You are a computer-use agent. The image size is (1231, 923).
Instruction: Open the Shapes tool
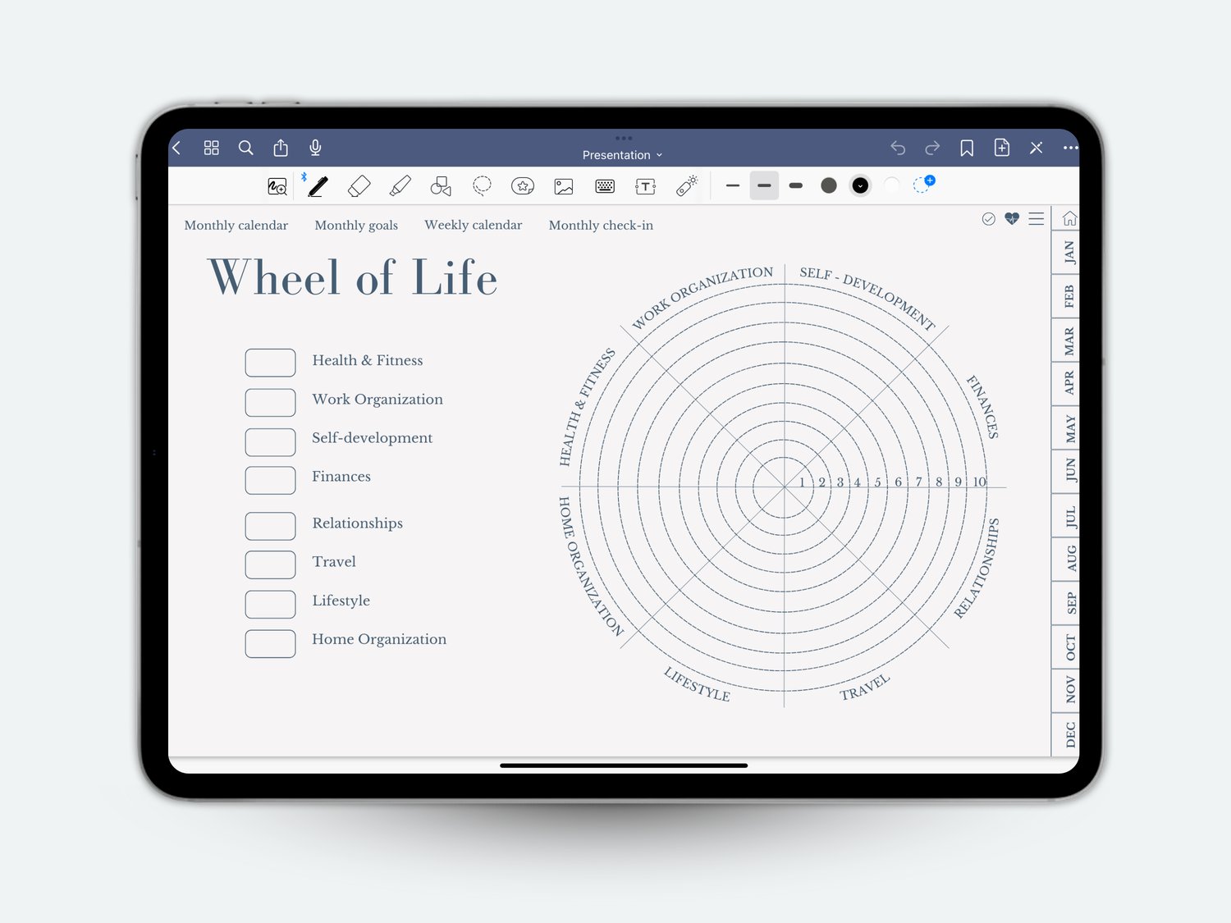(x=441, y=186)
